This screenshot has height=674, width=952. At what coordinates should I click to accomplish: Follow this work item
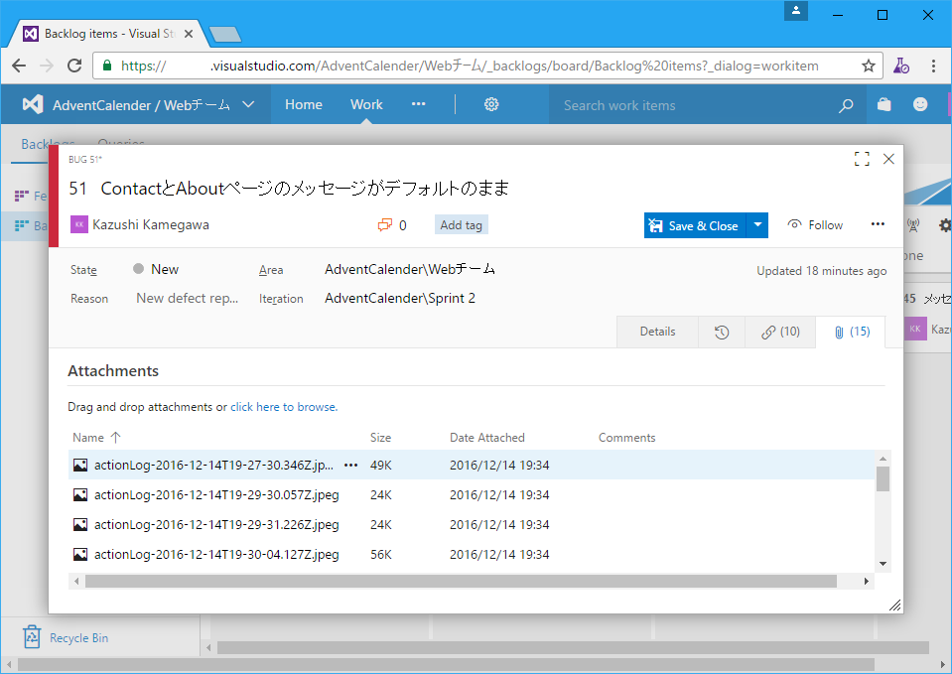click(815, 225)
